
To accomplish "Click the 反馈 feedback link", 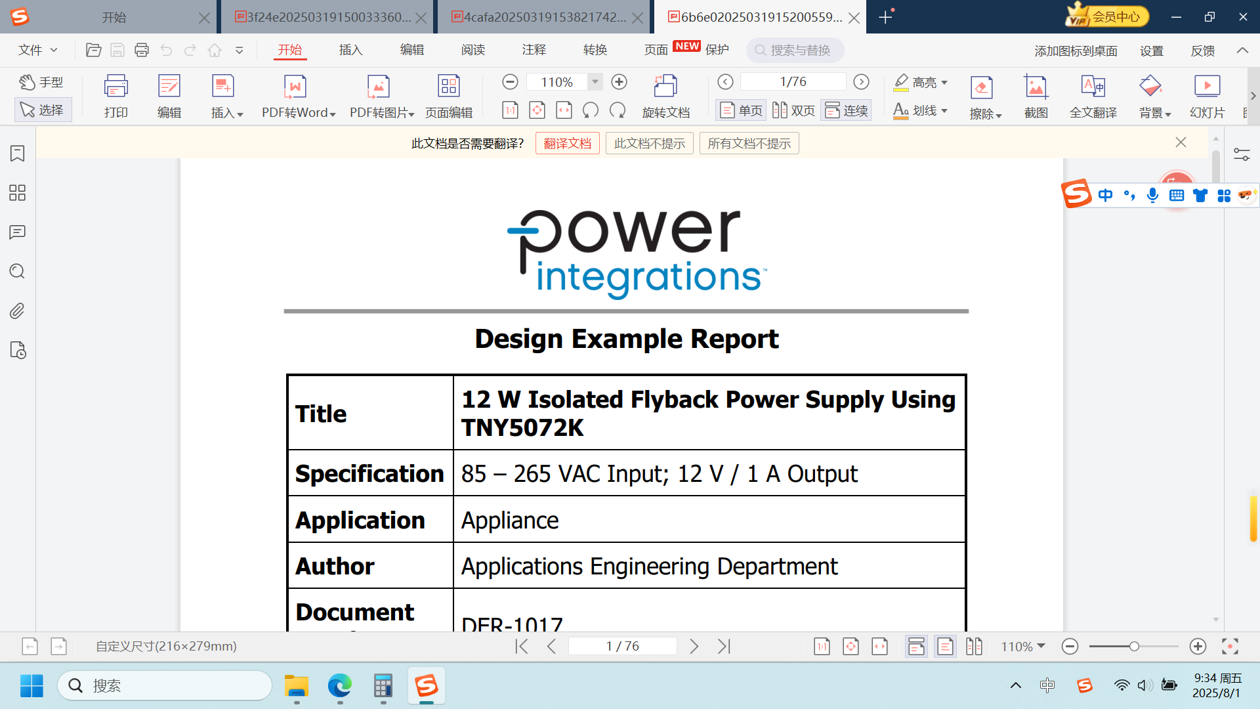I will 1203,51.
